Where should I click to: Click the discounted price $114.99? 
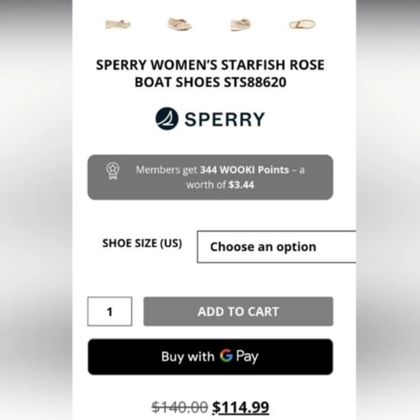(x=241, y=406)
